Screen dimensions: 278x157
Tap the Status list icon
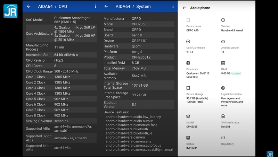click(x=188, y=138)
